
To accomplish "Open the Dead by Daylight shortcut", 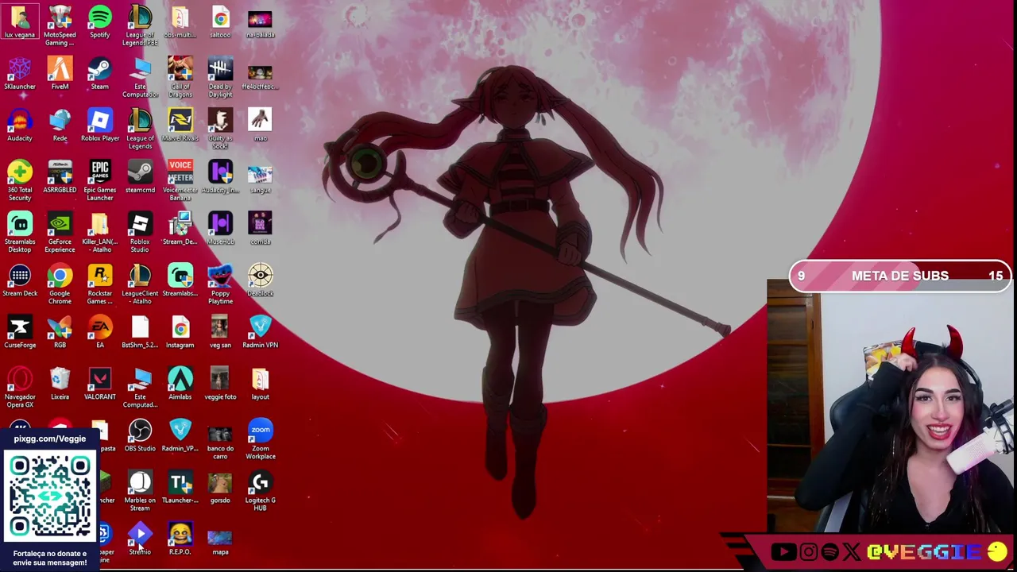I will [x=220, y=77].
